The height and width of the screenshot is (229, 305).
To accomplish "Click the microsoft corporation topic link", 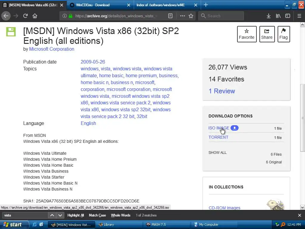I will click(x=128, y=89).
